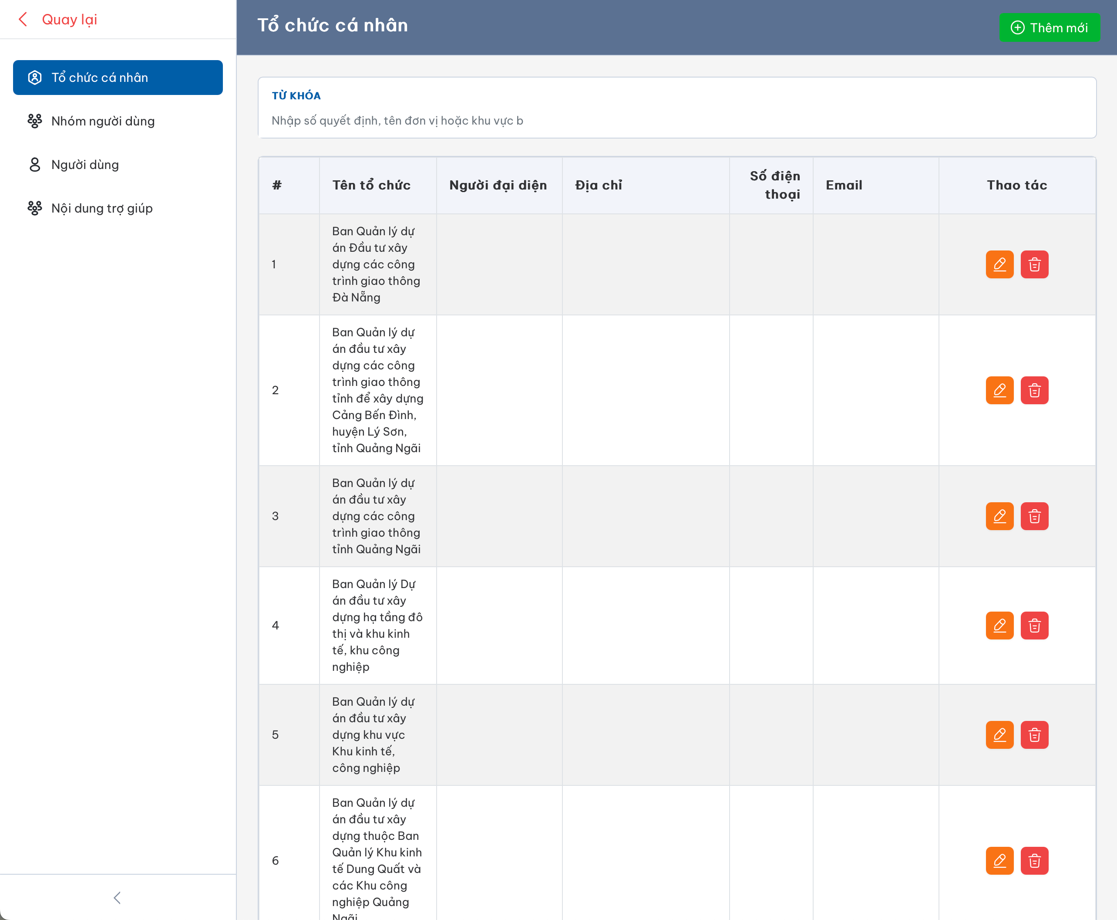
Task: Click the Tên tổ chức column header
Action: click(371, 185)
